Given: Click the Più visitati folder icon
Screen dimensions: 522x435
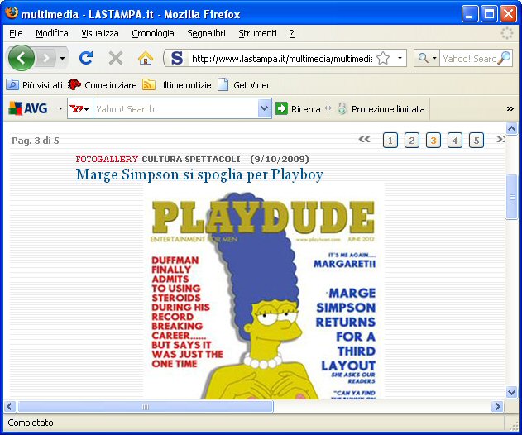Looking at the screenshot, I should [x=12, y=85].
